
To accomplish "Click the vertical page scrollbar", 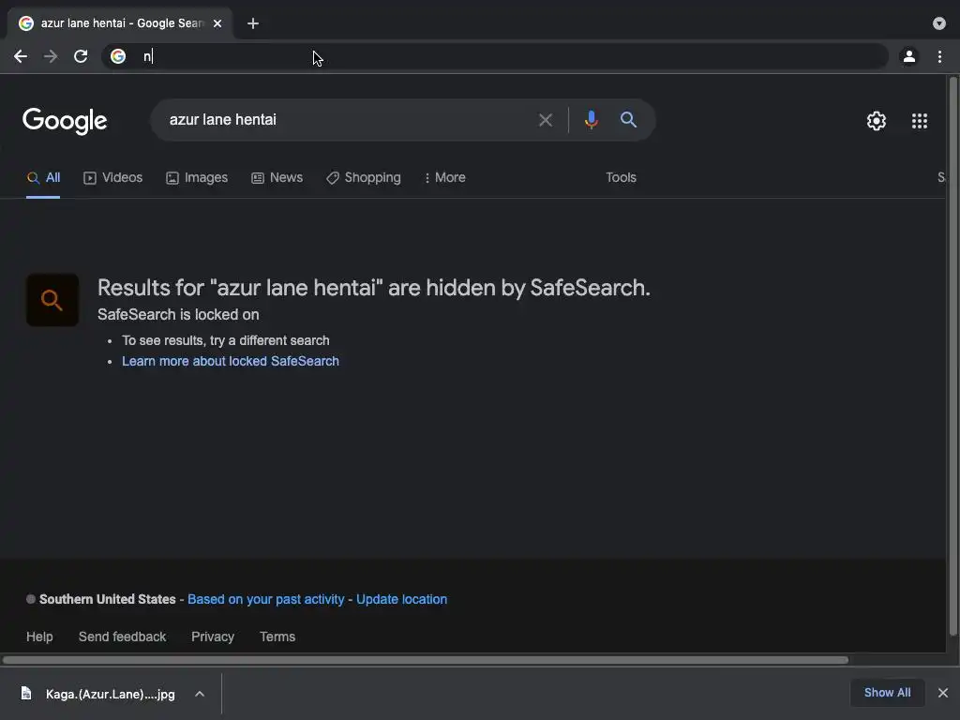I will (952, 355).
